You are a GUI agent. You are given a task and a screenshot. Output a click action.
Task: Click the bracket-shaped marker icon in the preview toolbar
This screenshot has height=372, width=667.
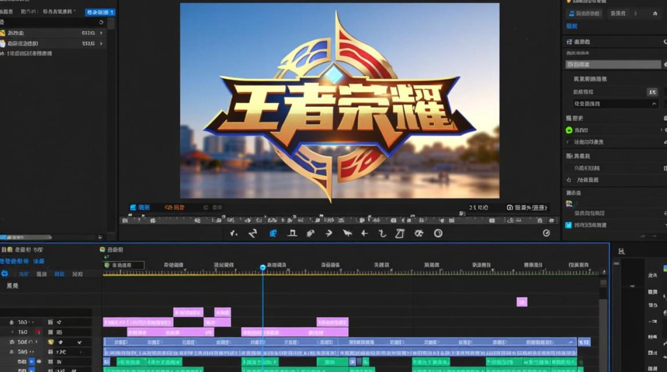[x=292, y=233]
